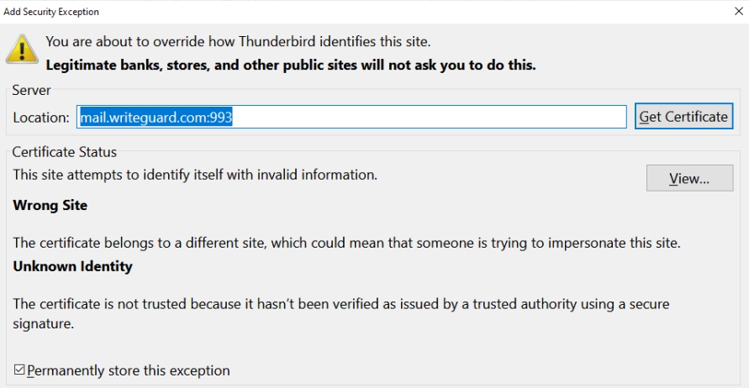This screenshot has height=388, width=749.
Task: Click the Server group label
Action: pos(32,90)
